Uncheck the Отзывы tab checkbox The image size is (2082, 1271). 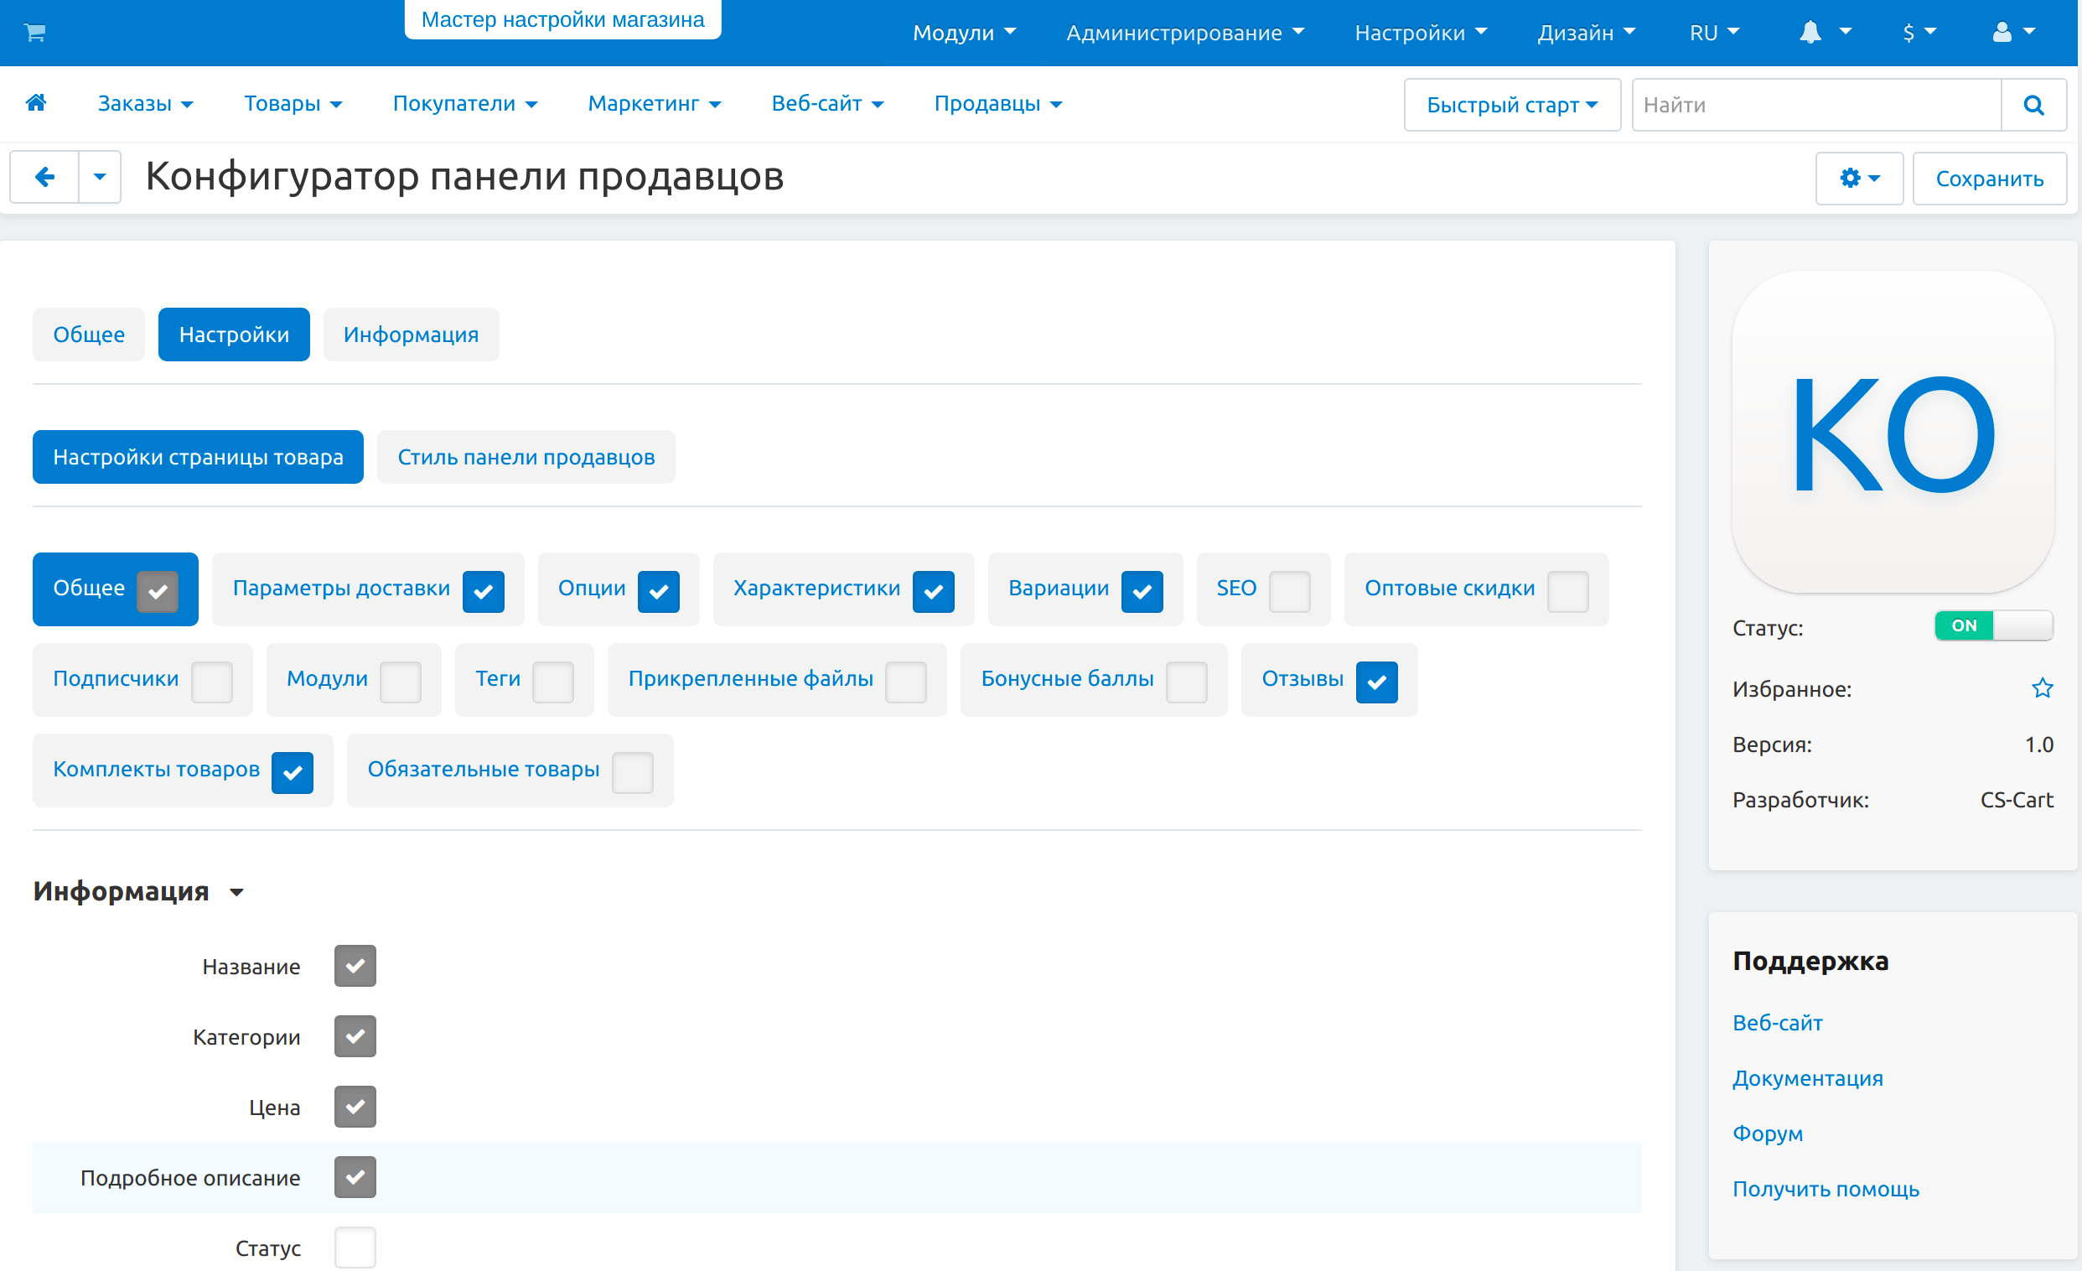1376,681
